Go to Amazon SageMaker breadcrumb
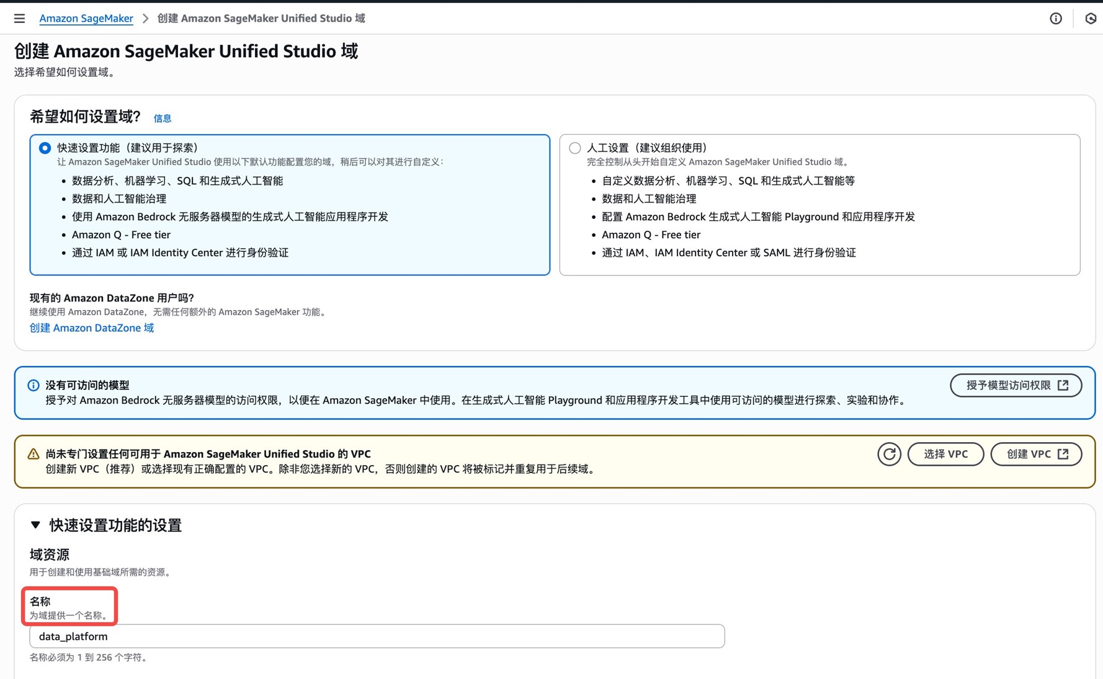1103x679 pixels. 86,19
